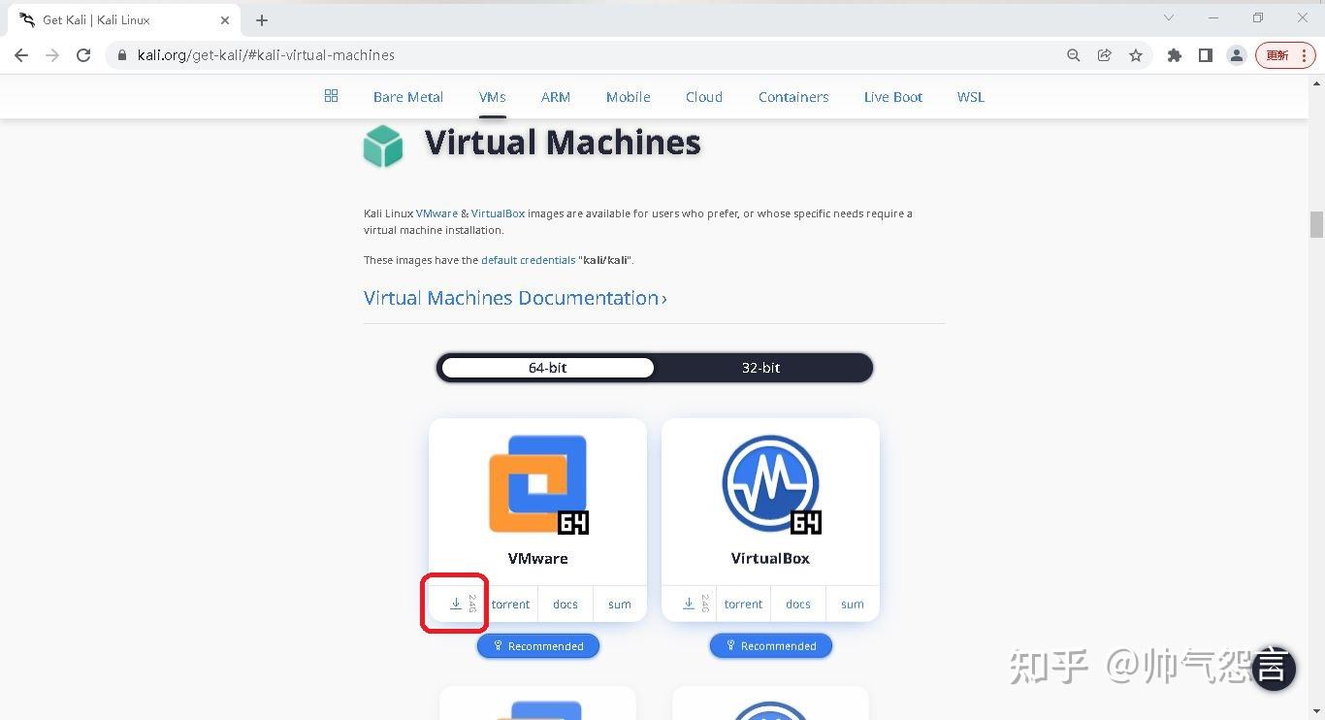Open the ARM section
The width and height of the screenshot is (1325, 720).
pos(556,97)
